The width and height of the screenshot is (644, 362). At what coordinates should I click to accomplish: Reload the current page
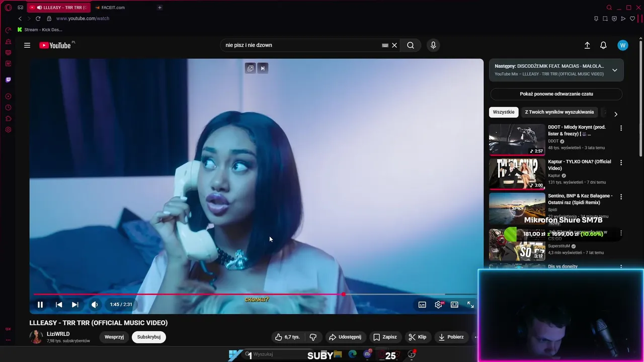click(x=38, y=19)
